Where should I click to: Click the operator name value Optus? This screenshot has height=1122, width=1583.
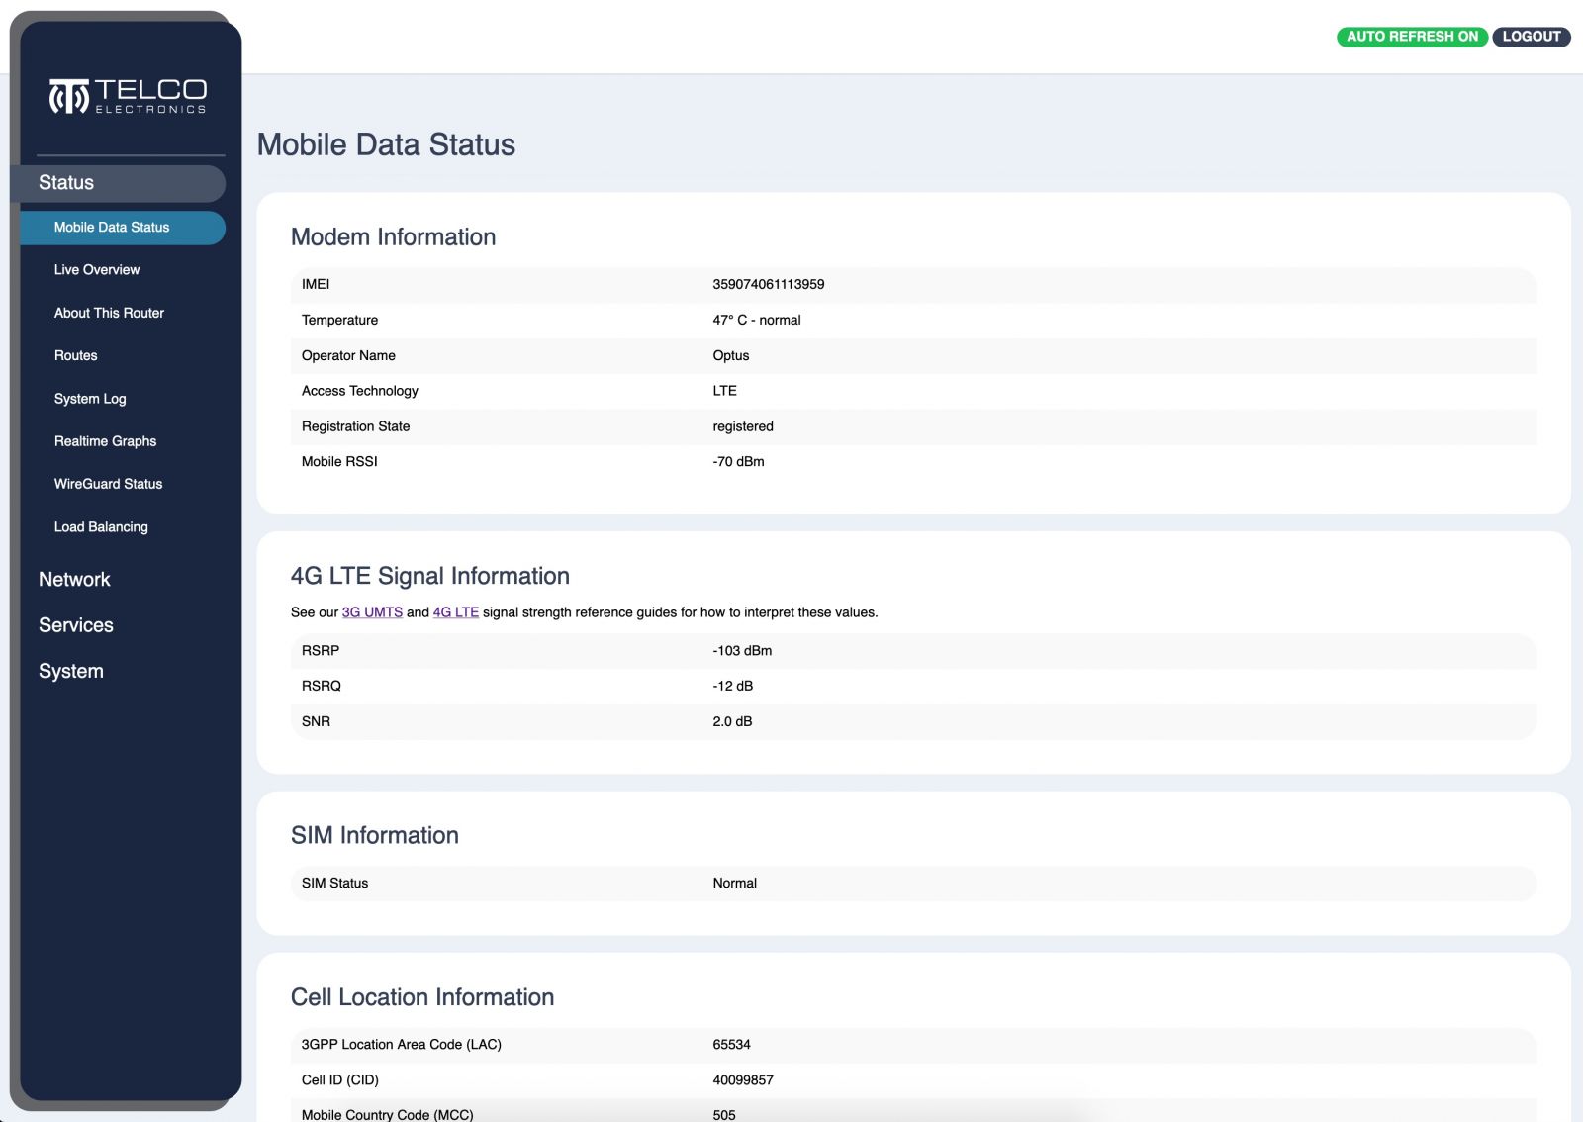click(731, 355)
